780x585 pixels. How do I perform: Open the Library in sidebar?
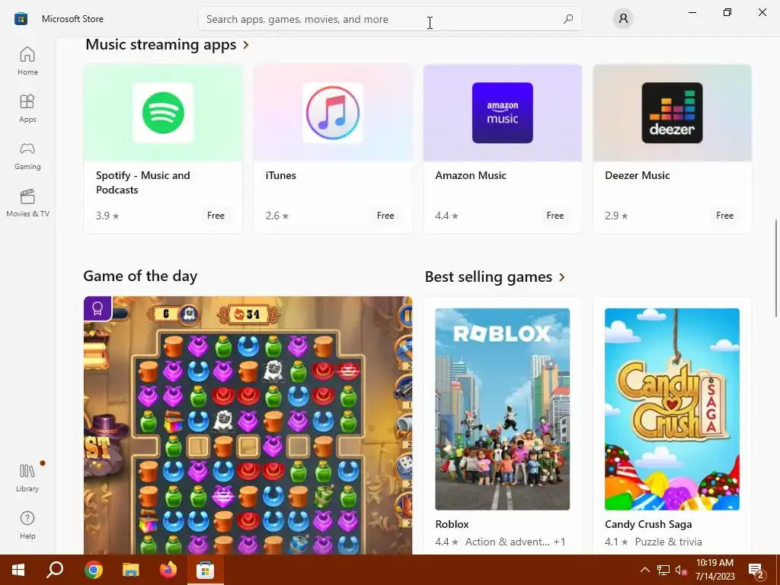[27, 478]
